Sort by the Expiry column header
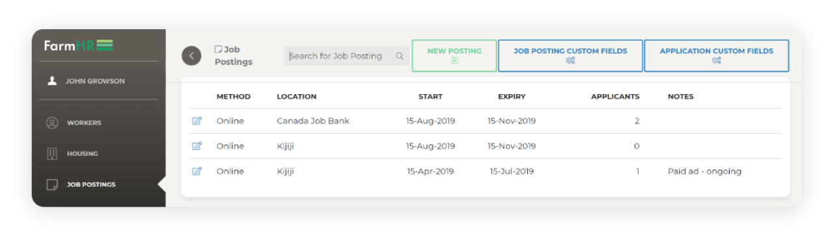This screenshot has height=241, width=833. coord(512,97)
